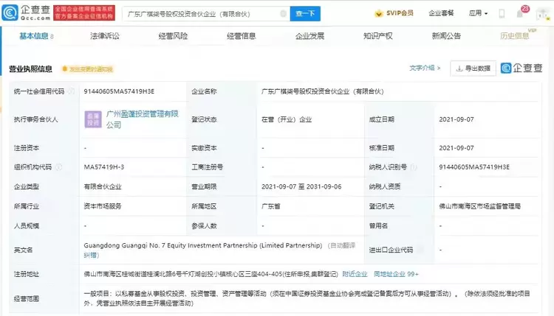554x316 pixels.
Task: Open the 应用 dropdown menu
Action: 478,13
